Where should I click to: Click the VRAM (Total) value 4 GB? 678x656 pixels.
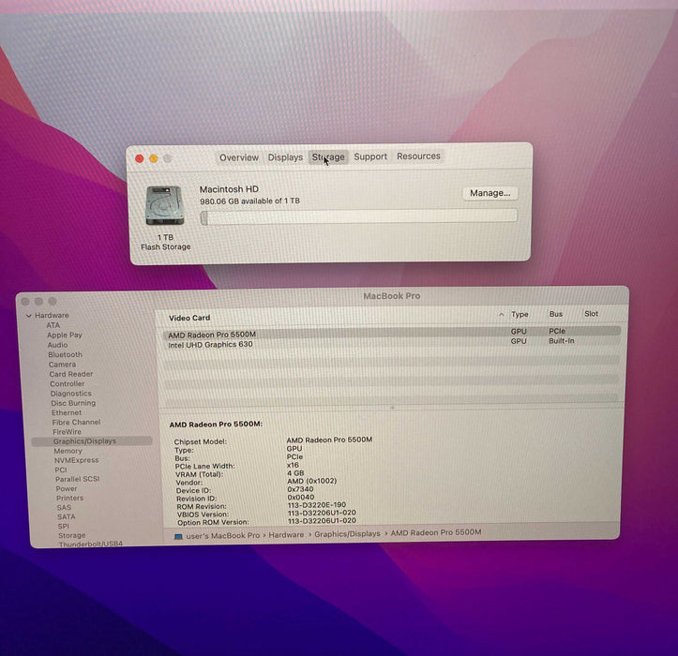pos(295,472)
